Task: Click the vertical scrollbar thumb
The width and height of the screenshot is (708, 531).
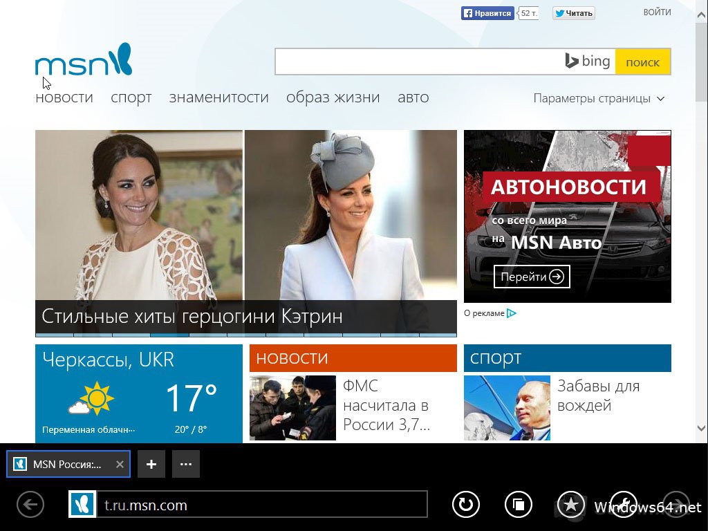Action: point(702,61)
